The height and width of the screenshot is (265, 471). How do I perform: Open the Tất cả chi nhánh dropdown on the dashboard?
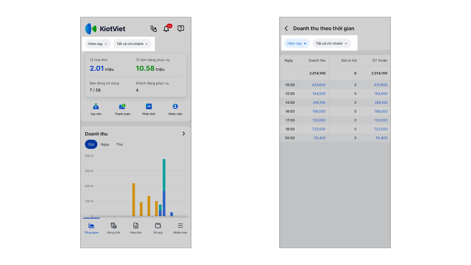(x=132, y=44)
